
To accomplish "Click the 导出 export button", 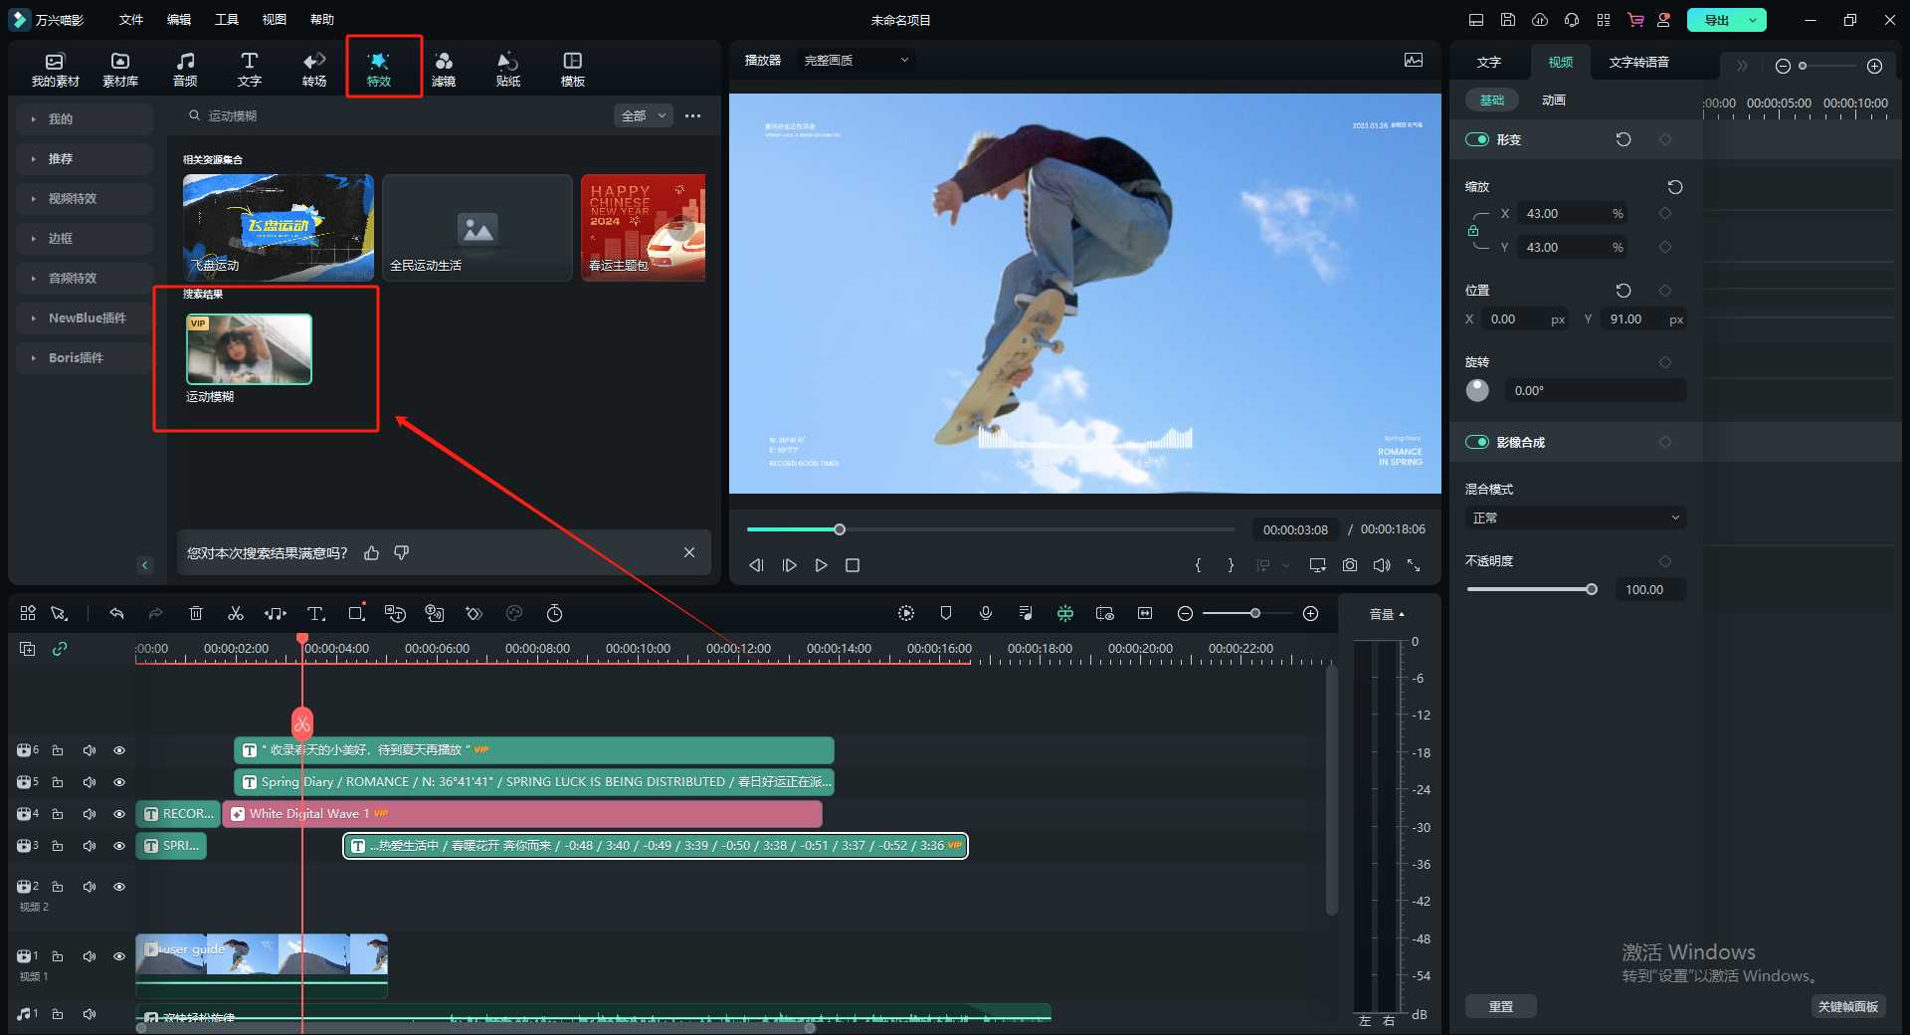I will click(1716, 20).
